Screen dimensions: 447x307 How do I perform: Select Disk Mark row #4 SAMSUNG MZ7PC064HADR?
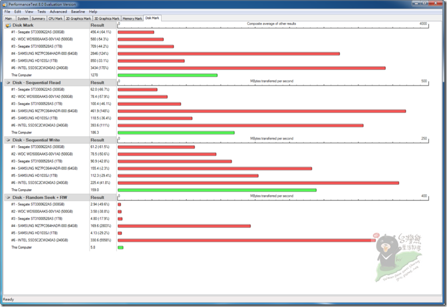pyautogui.click(x=44, y=53)
